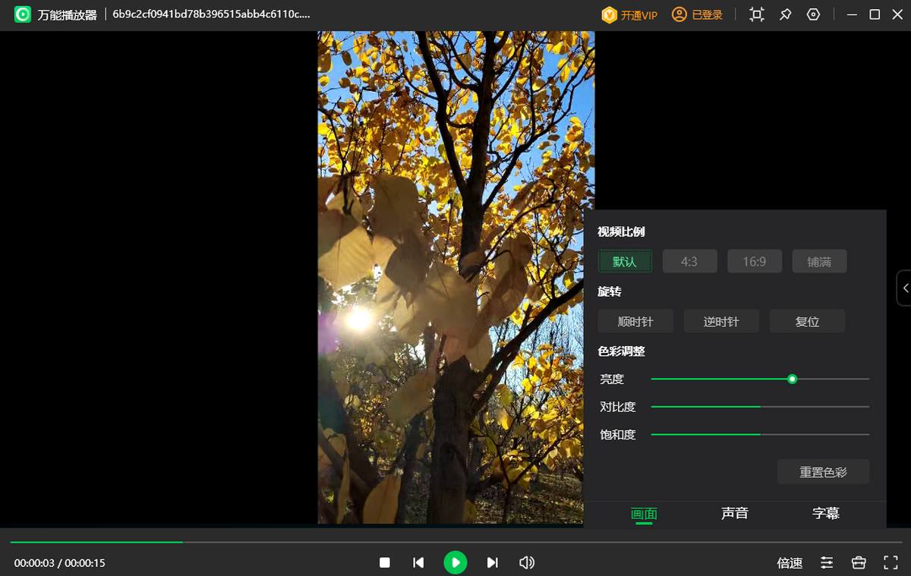Click the VIP badge icon
This screenshot has height=576, width=911.
(609, 15)
